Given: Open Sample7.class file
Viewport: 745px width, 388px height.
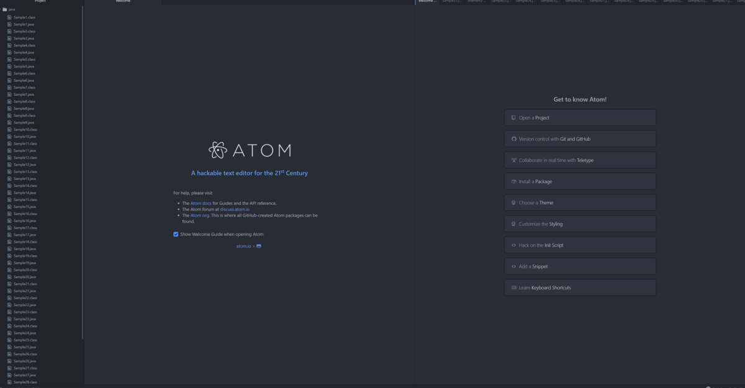Looking at the screenshot, I should pos(24,88).
